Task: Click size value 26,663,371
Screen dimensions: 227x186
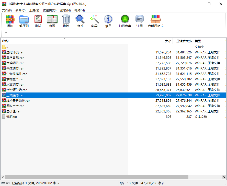Action: pos(163,90)
